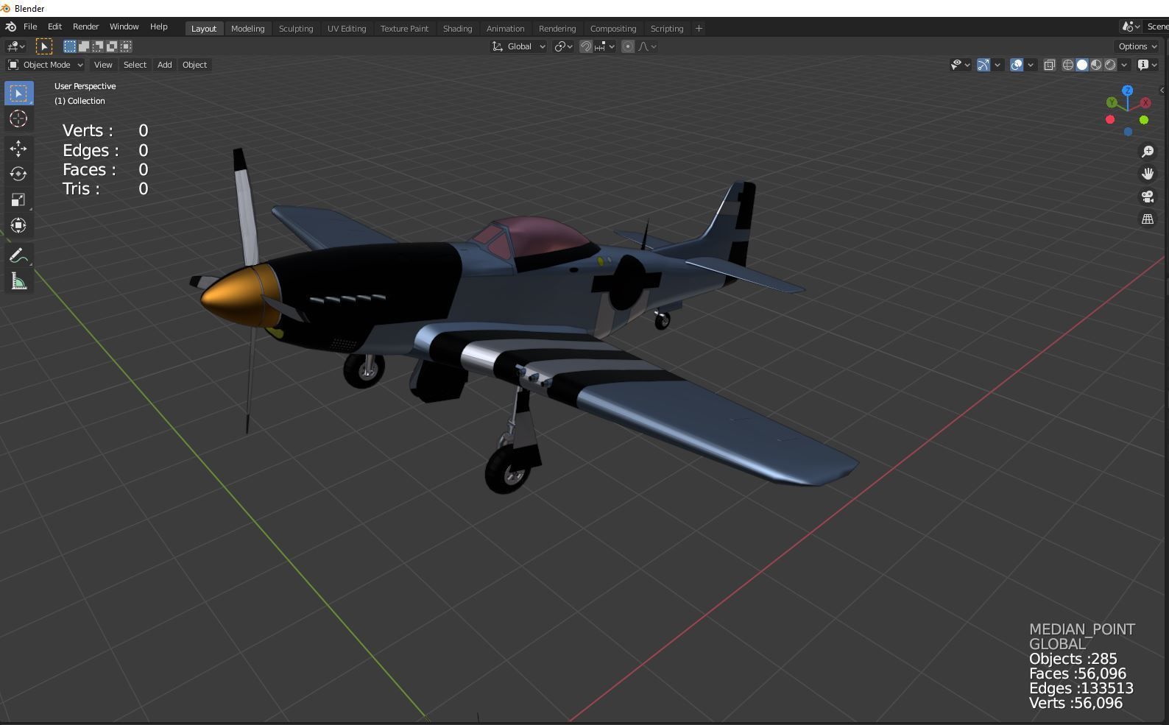Image resolution: width=1169 pixels, height=725 pixels.
Task: Select the Transform tool
Action: [x=18, y=226]
